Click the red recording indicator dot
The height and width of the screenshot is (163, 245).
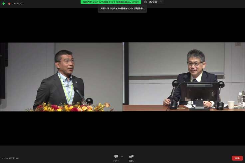[9, 3]
